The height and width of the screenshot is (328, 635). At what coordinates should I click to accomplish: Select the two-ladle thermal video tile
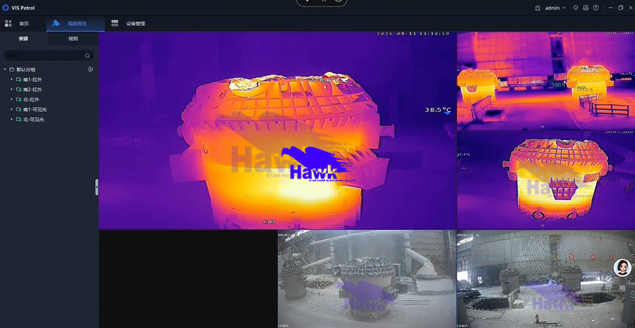tap(546, 81)
